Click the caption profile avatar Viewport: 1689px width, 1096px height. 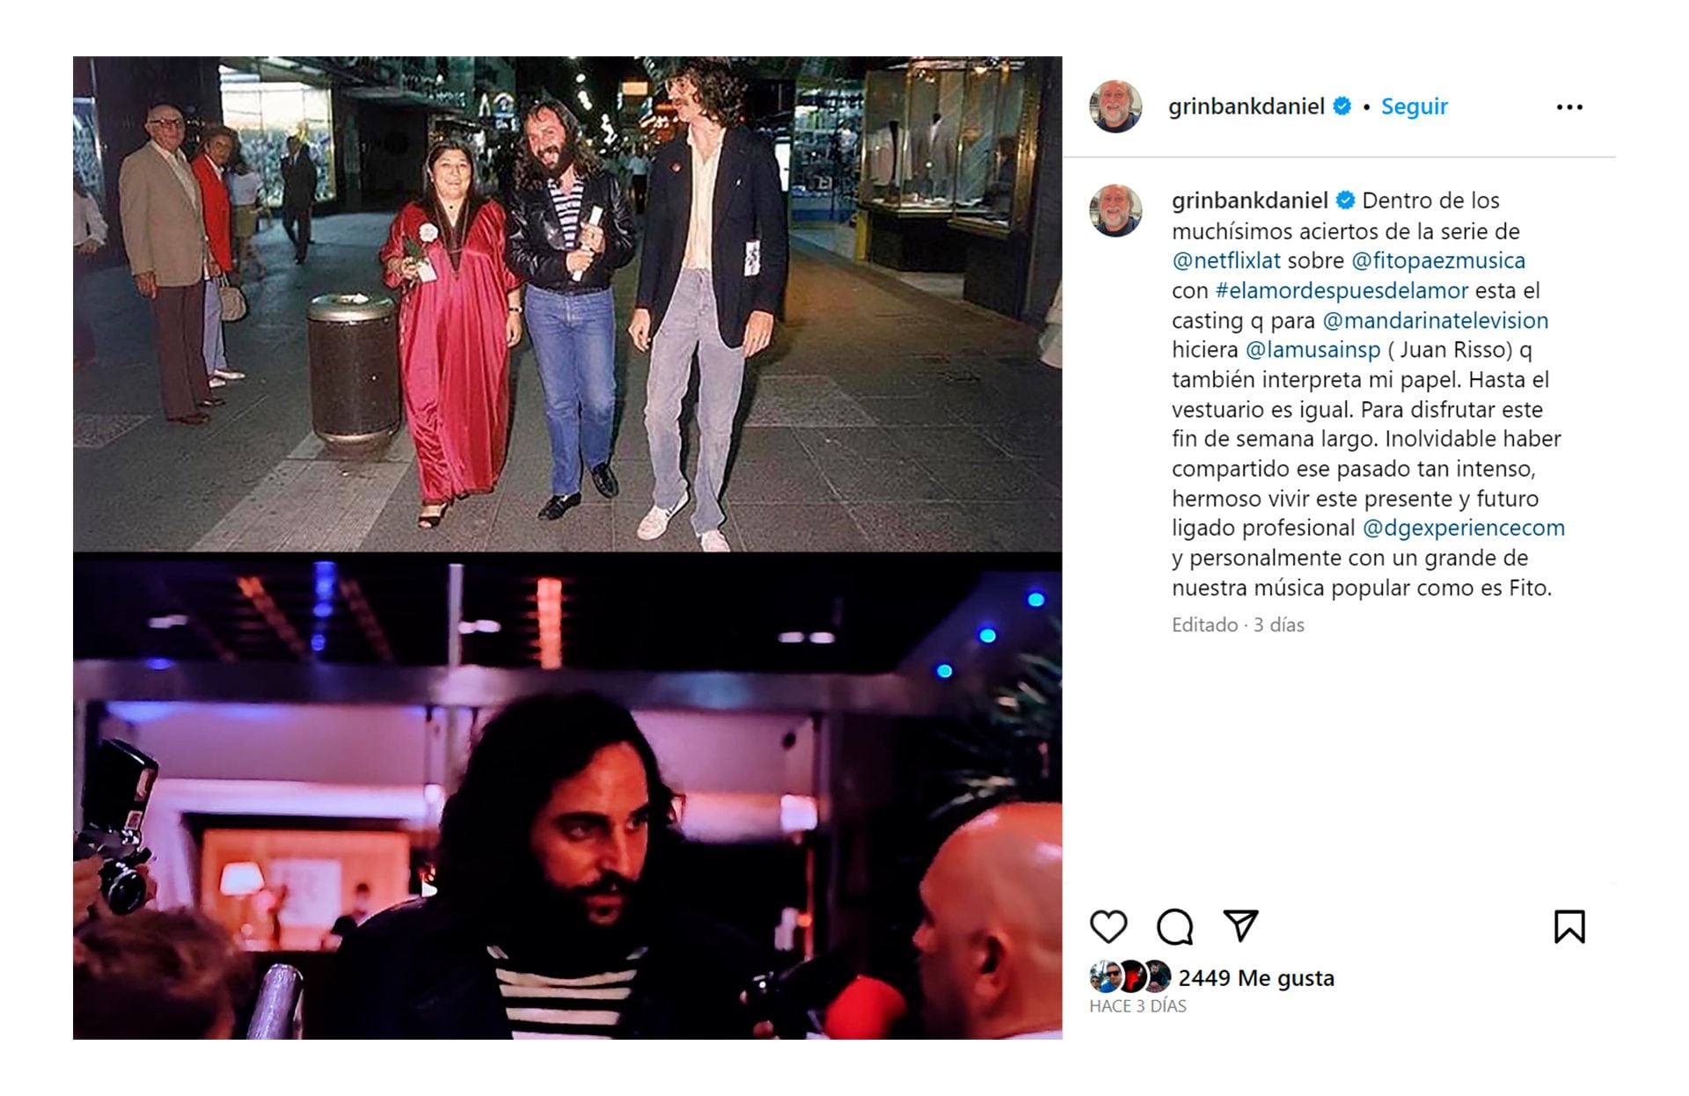(1115, 210)
